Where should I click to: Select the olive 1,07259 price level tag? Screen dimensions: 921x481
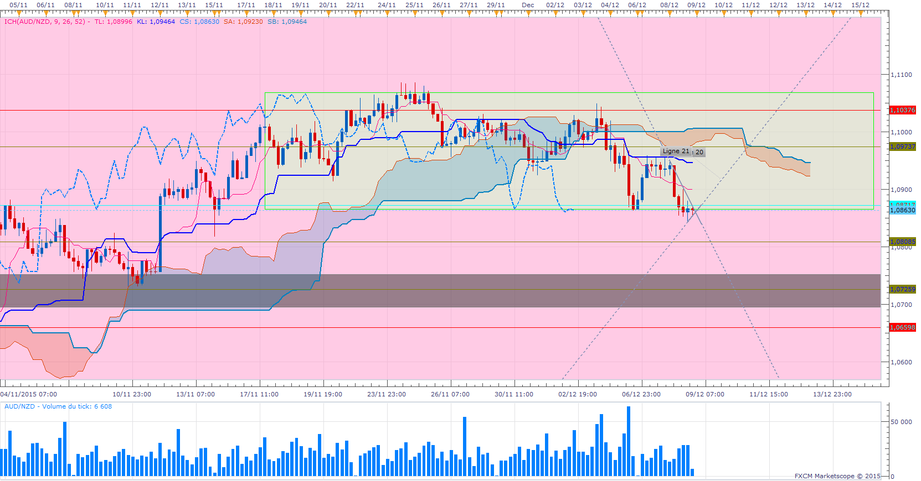click(x=902, y=289)
